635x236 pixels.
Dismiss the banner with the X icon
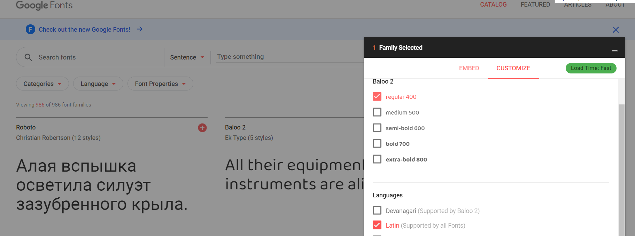coord(615,30)
